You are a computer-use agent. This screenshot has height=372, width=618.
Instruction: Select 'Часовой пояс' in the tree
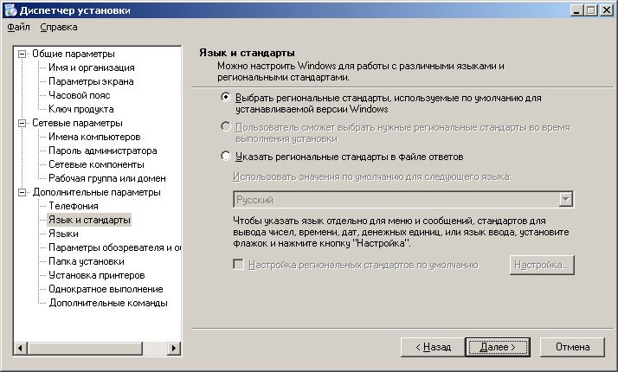pyautogui.click(x=78, y=95)
